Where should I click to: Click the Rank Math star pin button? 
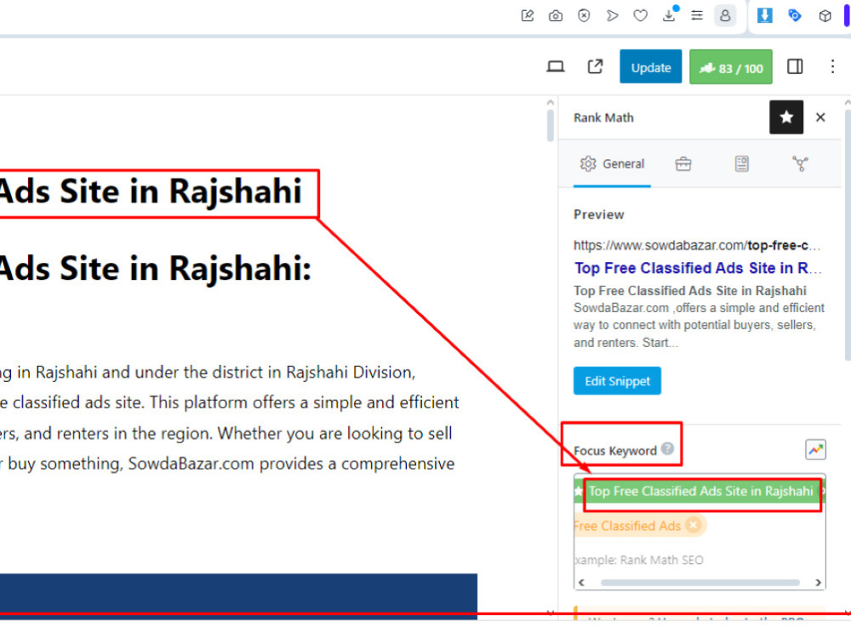[x=785, y=117]
